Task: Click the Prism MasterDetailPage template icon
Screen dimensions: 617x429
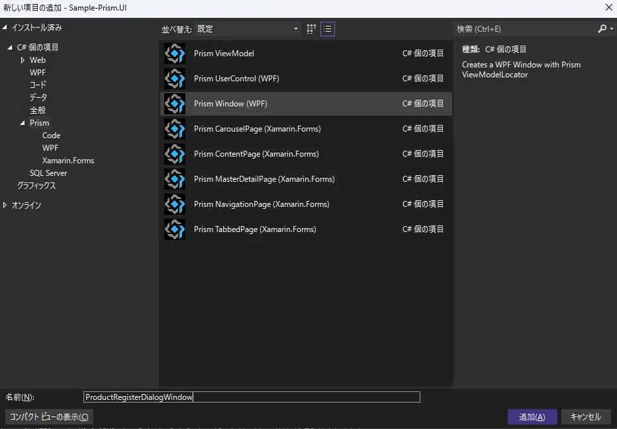Action: (x=175, y=179)
